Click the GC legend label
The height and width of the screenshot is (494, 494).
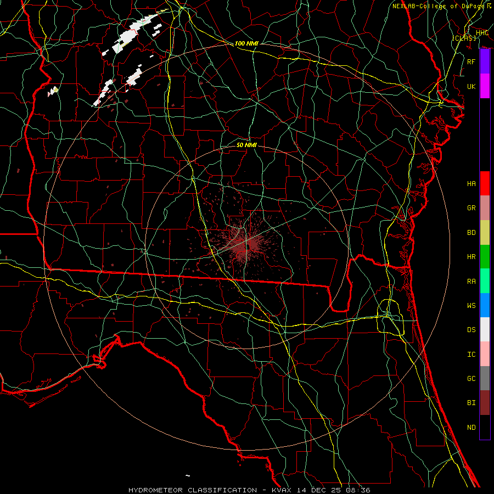click(x=471, y=378)
